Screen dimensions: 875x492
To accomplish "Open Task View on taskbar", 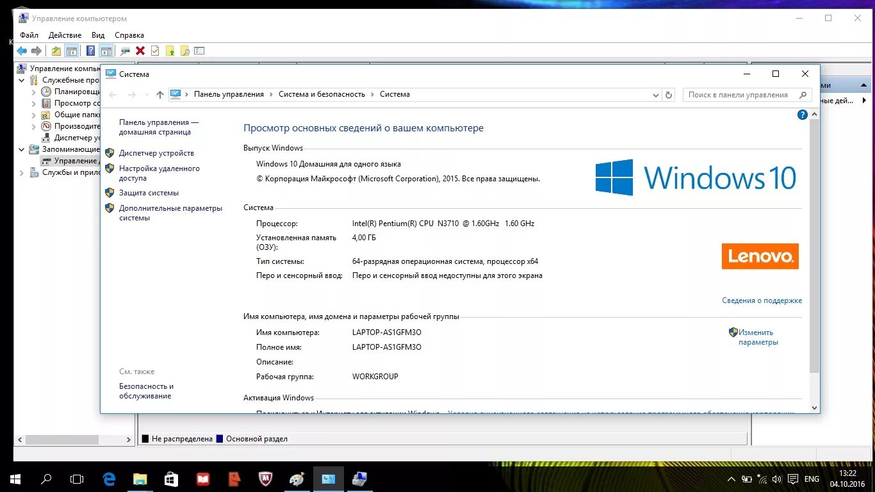I will tap(77, 479).
